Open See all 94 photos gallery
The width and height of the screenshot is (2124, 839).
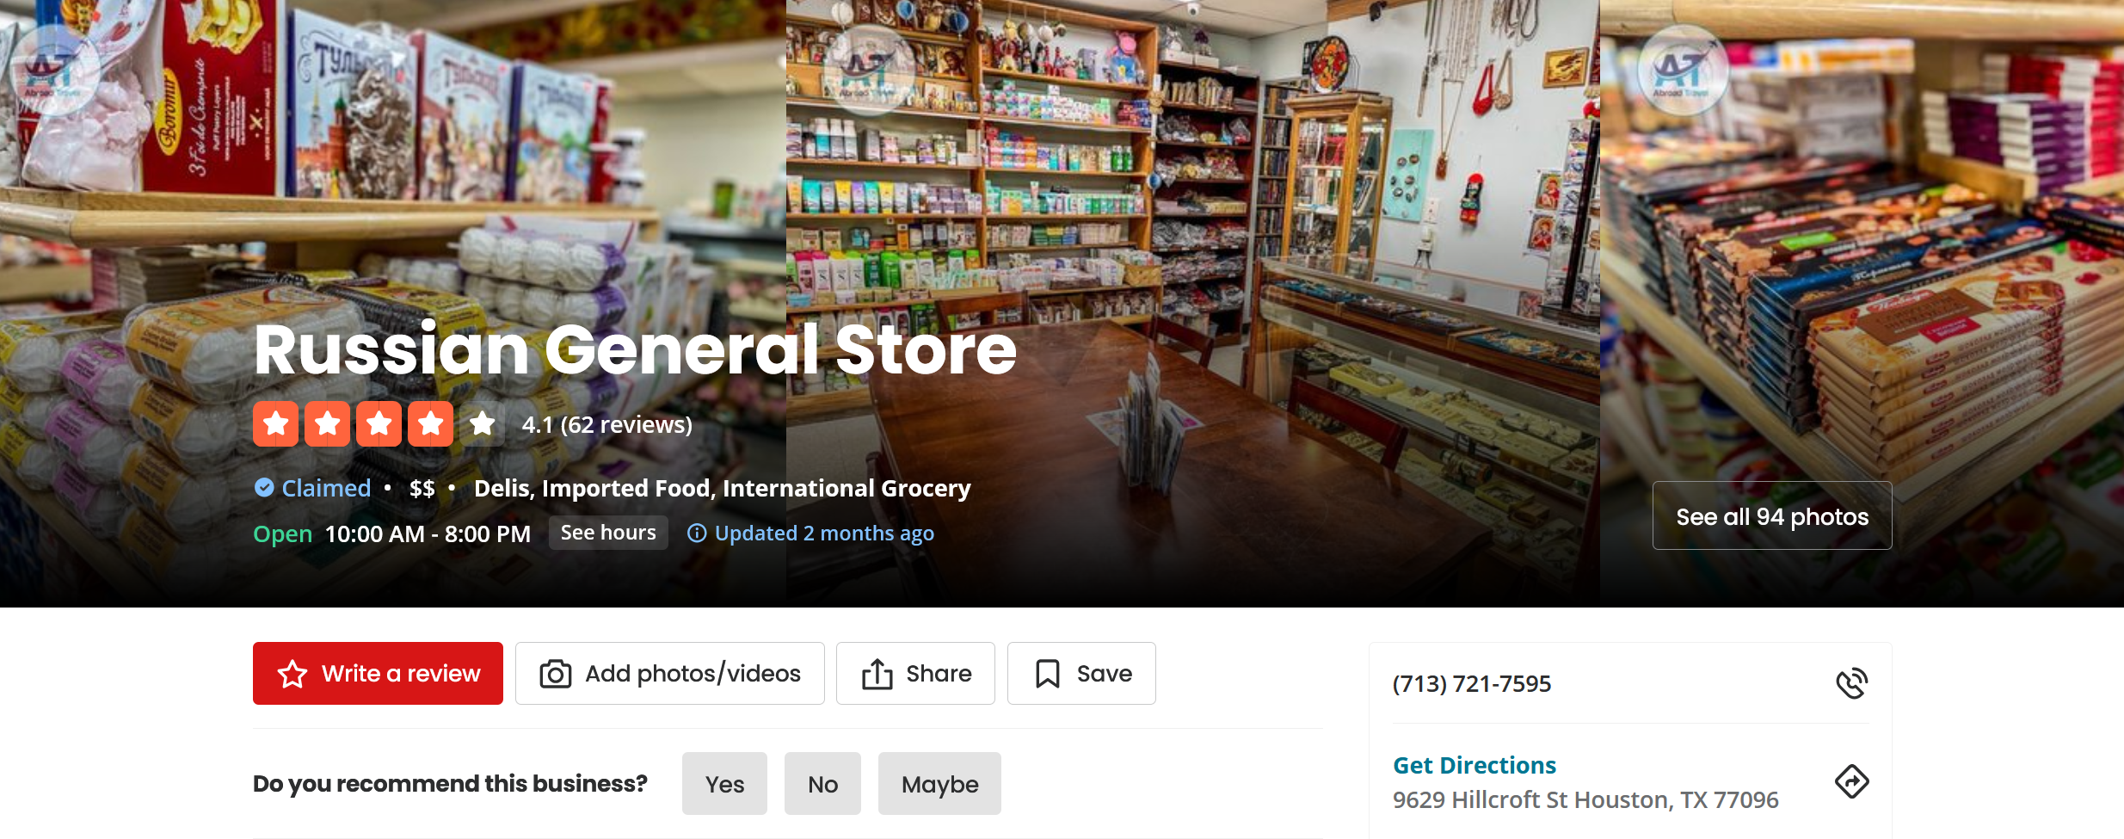click(x=1772, y=516)
